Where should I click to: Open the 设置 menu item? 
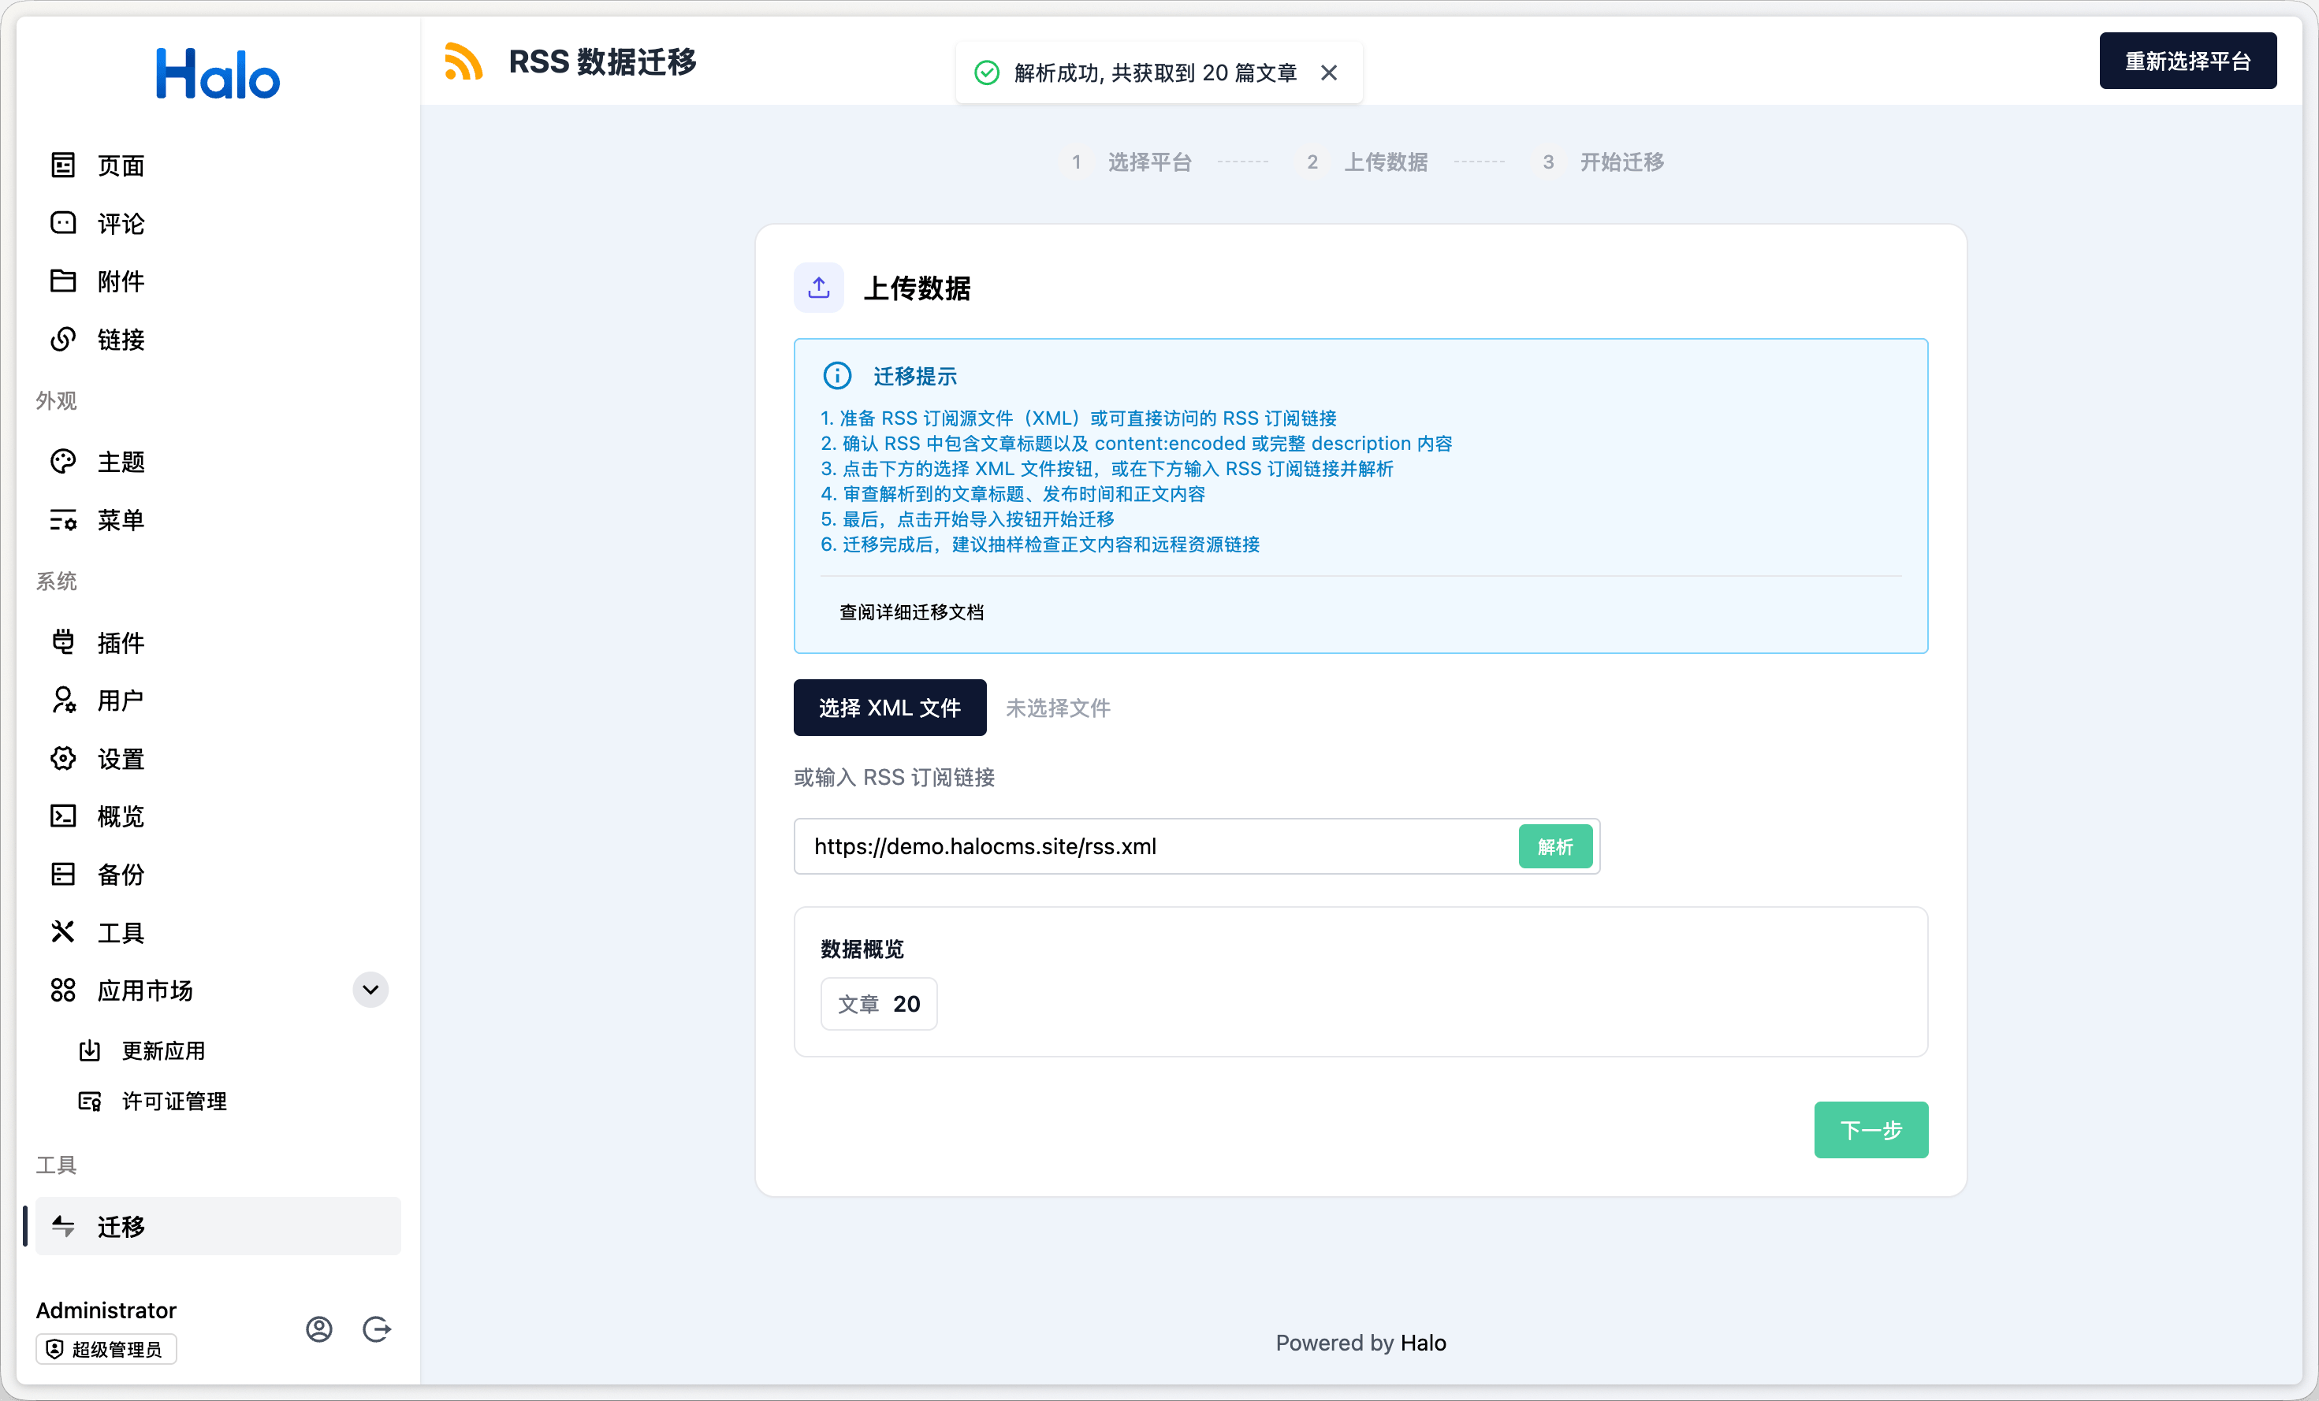click(121, 758)
